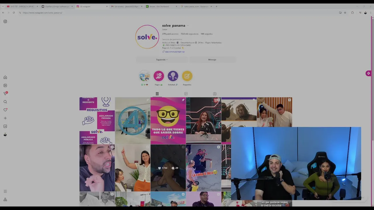Screen dimensions: 374x210
Task: Open the Instagram logo in sidebar
Action: [5, 21]
